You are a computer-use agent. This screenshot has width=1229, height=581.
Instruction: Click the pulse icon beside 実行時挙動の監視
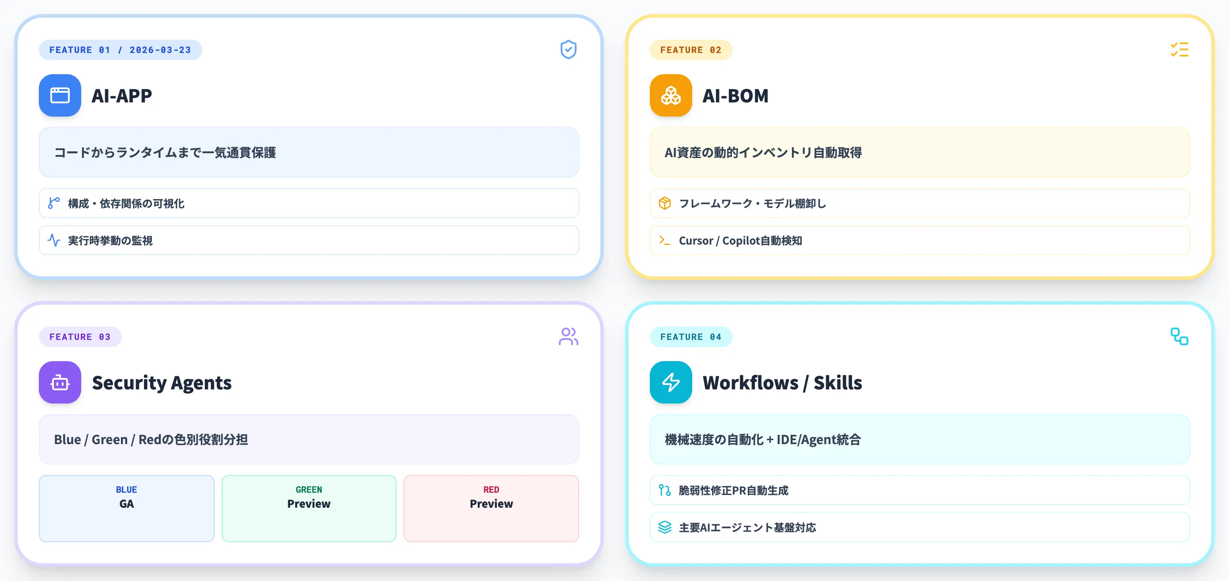pos(53,241)
